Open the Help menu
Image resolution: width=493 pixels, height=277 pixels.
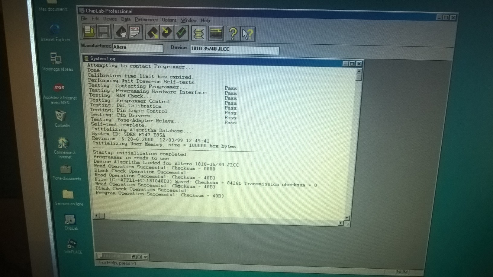205,21
